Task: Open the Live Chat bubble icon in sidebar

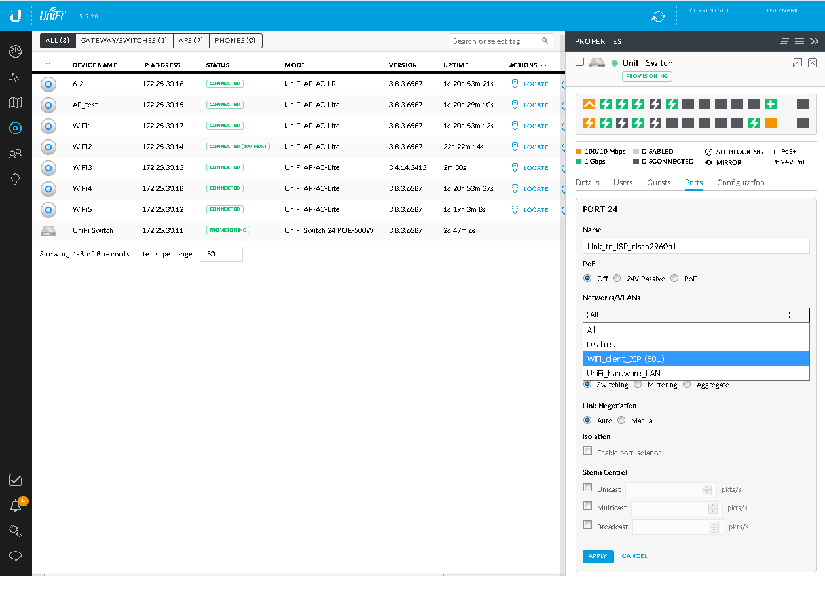Action: (x=16, y=556)
